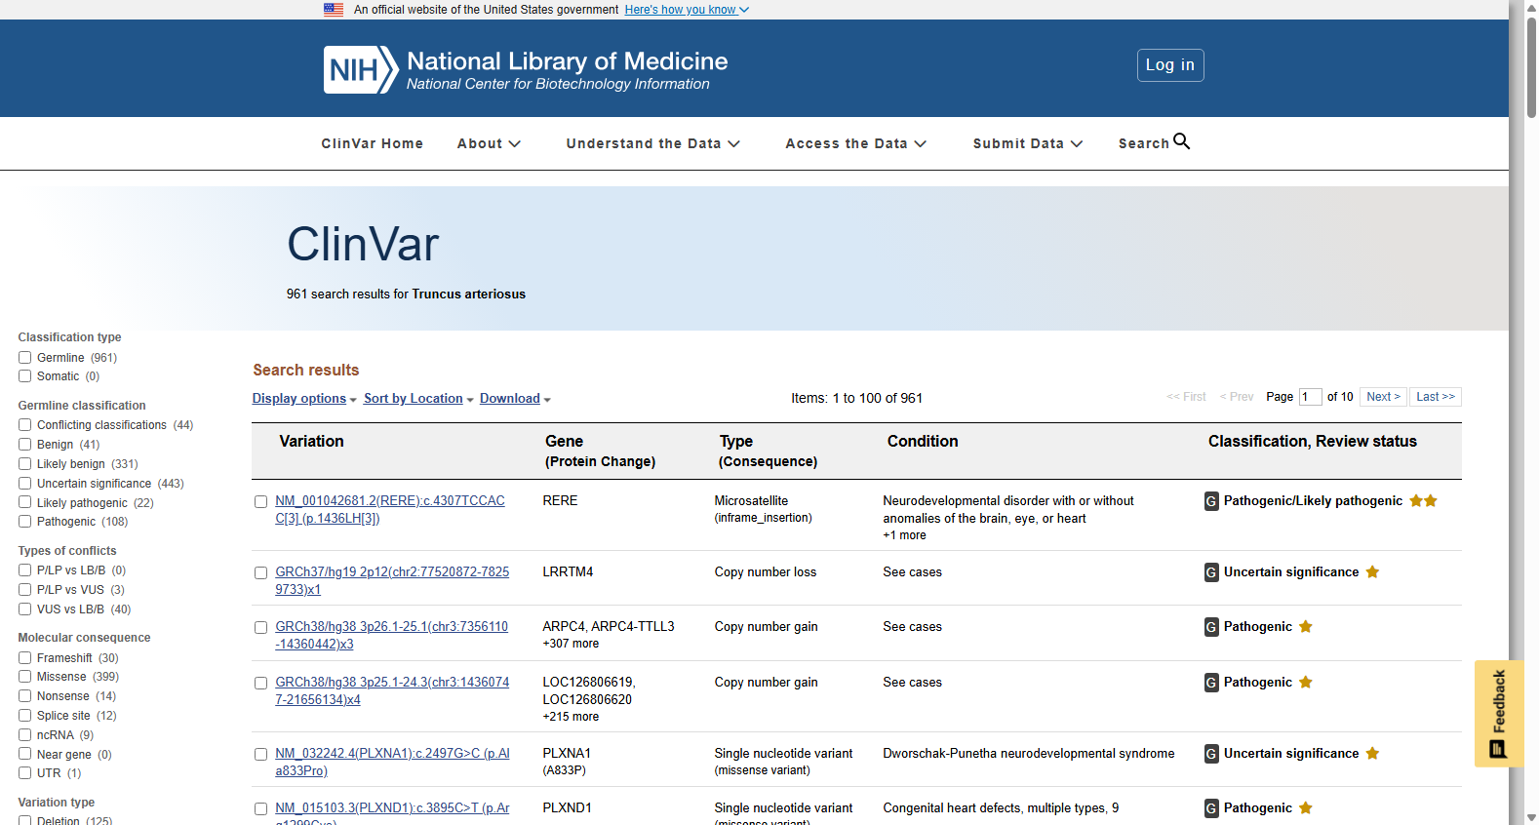
Task: Open the GRCh38/hg38 3p25.1-24.3 variant link
Action: click(x=392, y=691)
